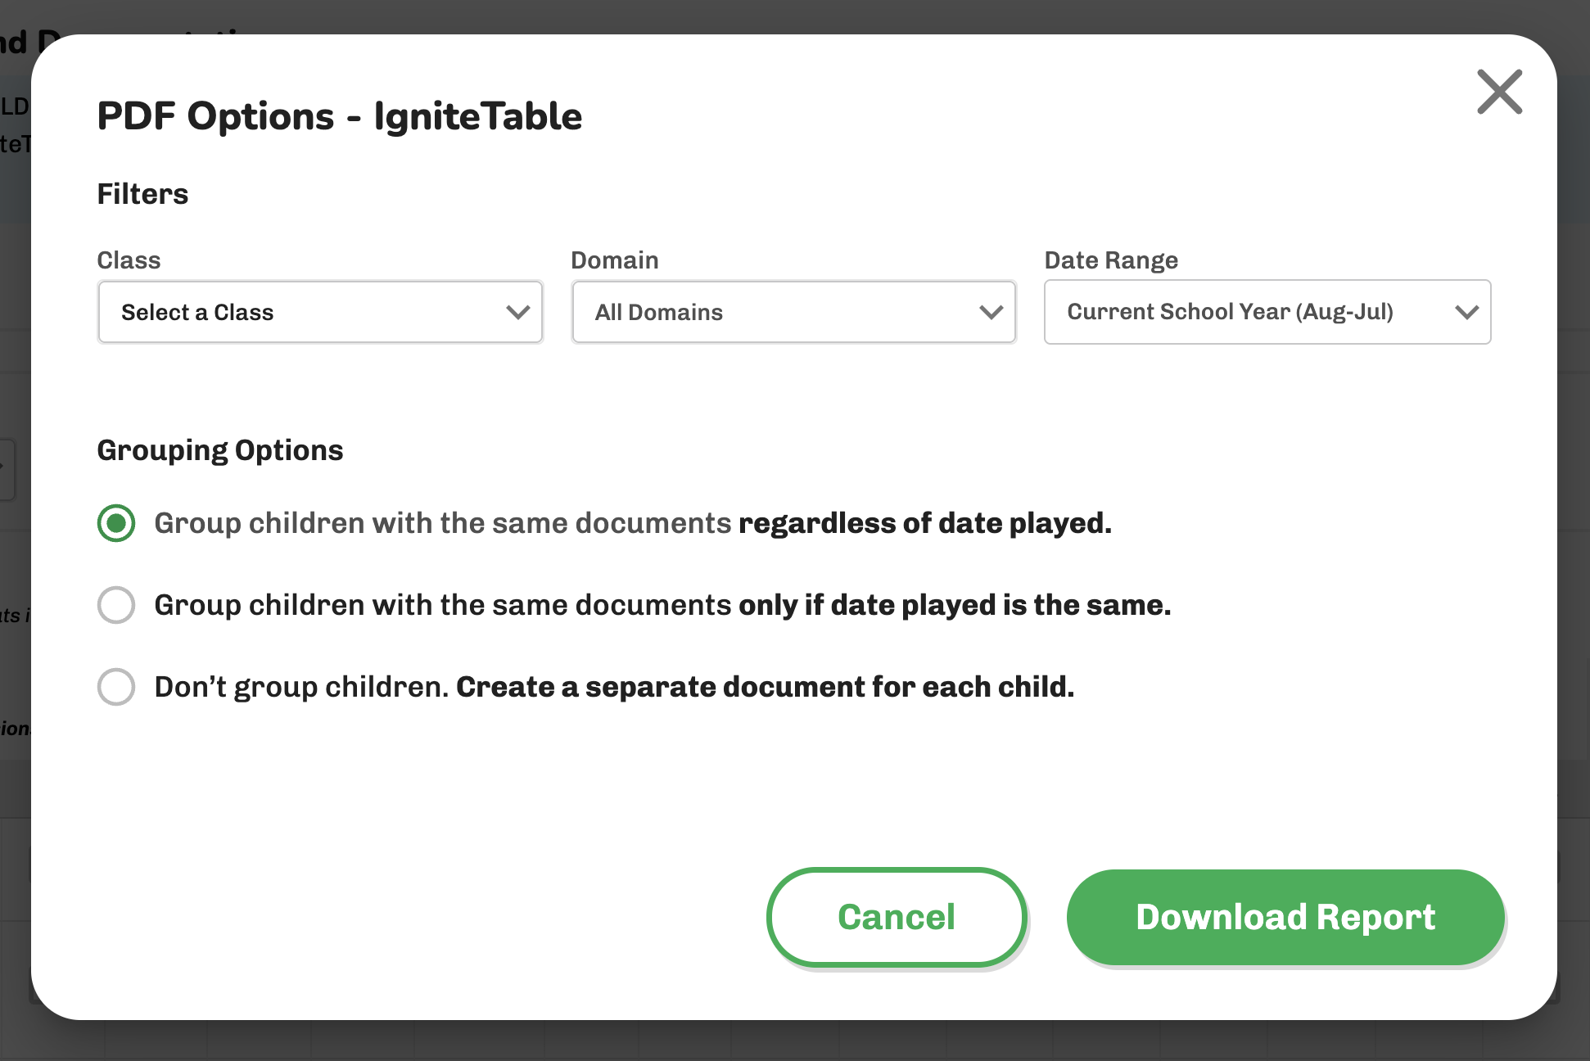Select grouping regardless of date played

tap(116, 523)
